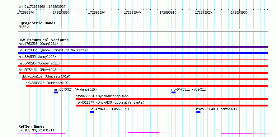Viewport: 277px width, 137px height.
Task: Click the small blue nsv3379324 marker
Action: click(x=56, y=92)
